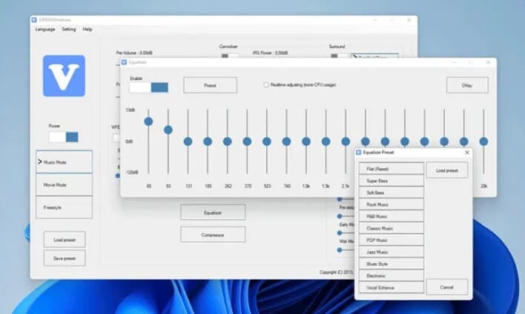
Task: Select the POP Music preset
Action: tap(391, 240)
